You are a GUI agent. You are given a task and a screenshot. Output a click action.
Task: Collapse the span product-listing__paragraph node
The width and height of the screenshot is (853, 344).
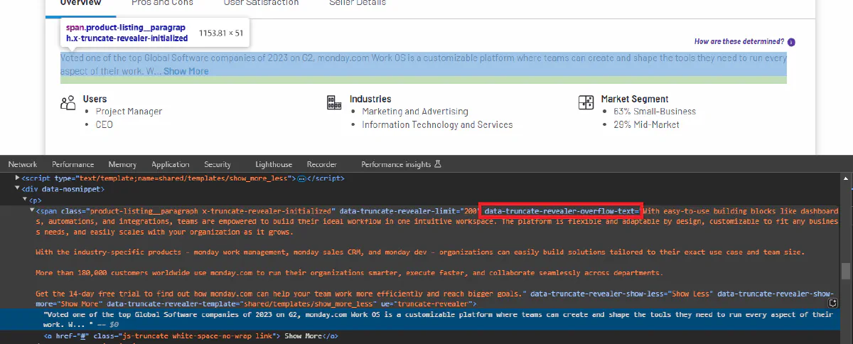pyautogui.click(x=32, y=211)
